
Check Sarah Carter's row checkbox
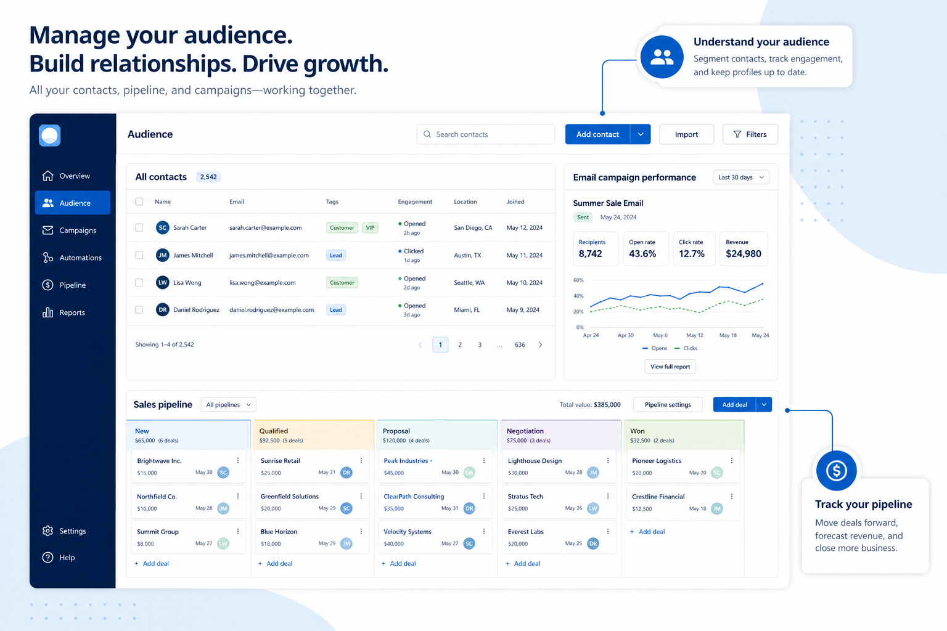point(139,227)
